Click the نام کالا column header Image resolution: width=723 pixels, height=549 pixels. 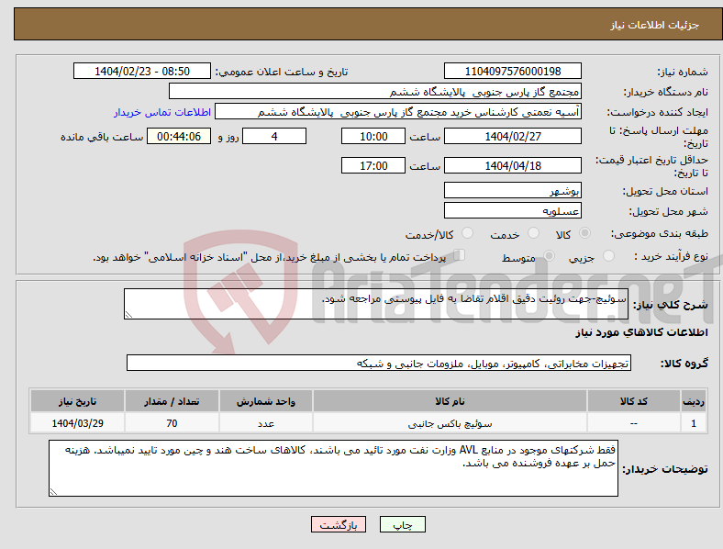pos(450,401)
